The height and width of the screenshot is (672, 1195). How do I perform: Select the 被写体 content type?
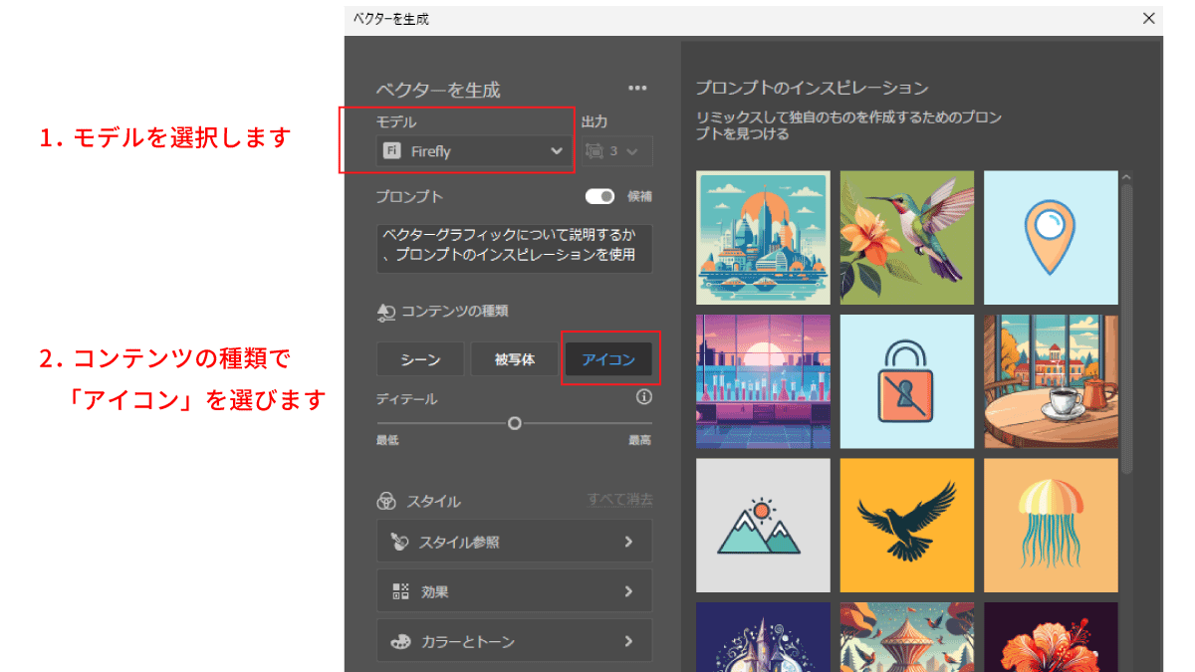[514, 359]
